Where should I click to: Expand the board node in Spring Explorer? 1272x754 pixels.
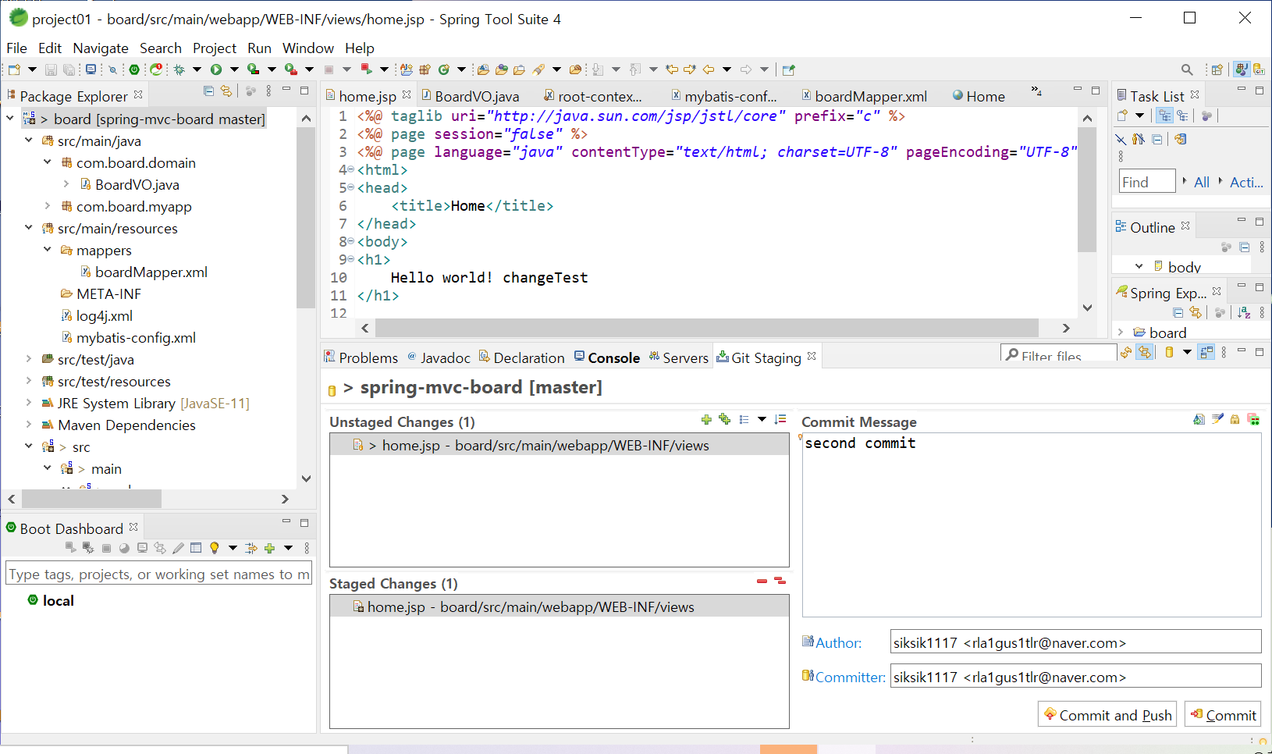[x=1121, y=333]
